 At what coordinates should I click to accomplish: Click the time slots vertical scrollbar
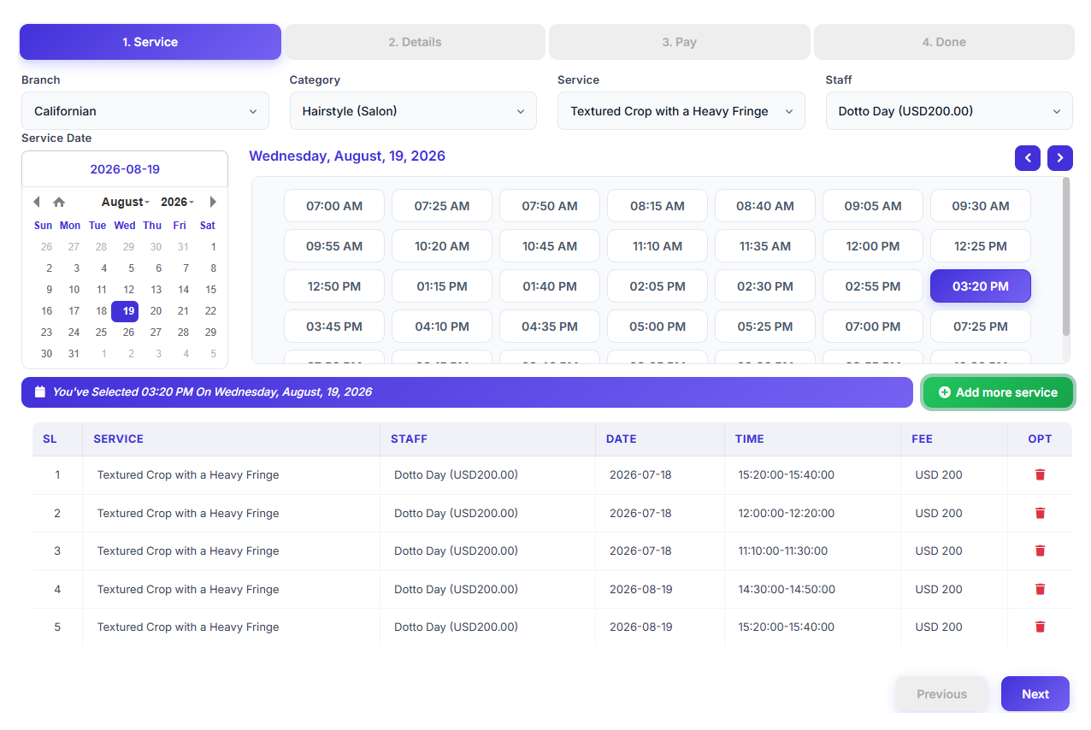1066,256
